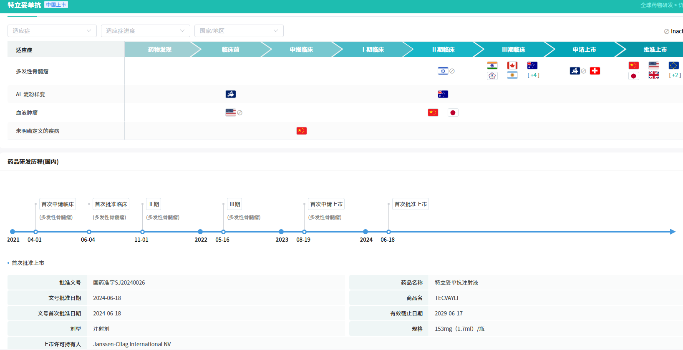The image size is (683, 350).
Task: Click the US flag in 血液肿瘤 row
Action: [x=230, y=112]
